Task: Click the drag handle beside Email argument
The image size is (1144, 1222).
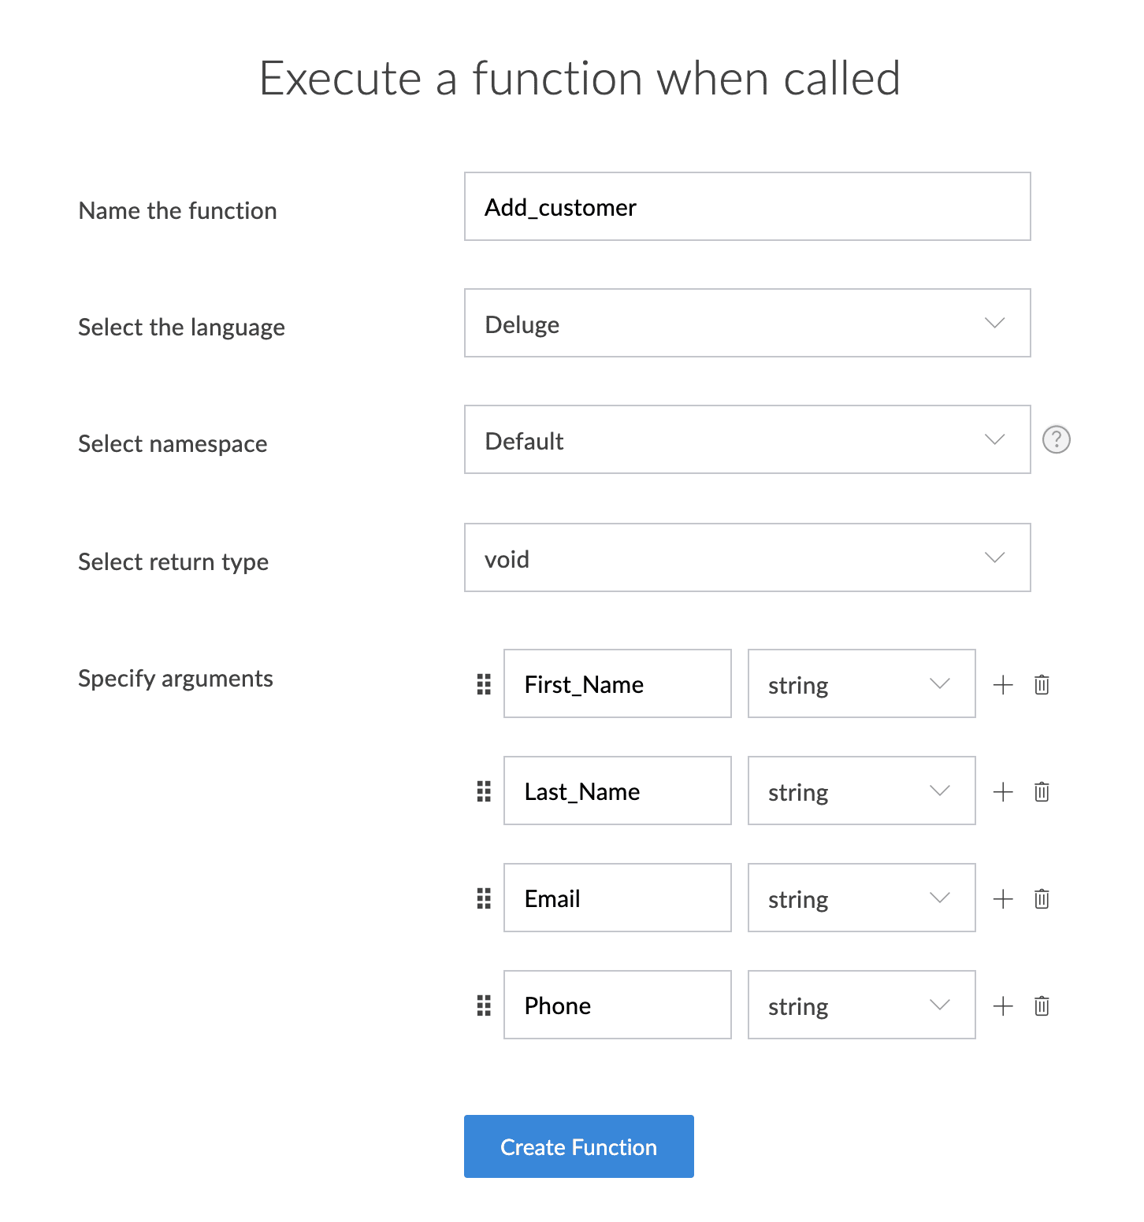Action: click(484, 898)
